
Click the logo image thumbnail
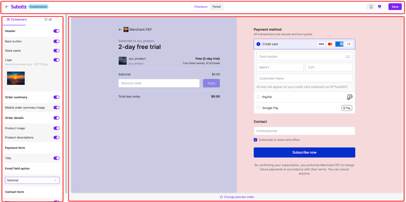pos(16,78)
